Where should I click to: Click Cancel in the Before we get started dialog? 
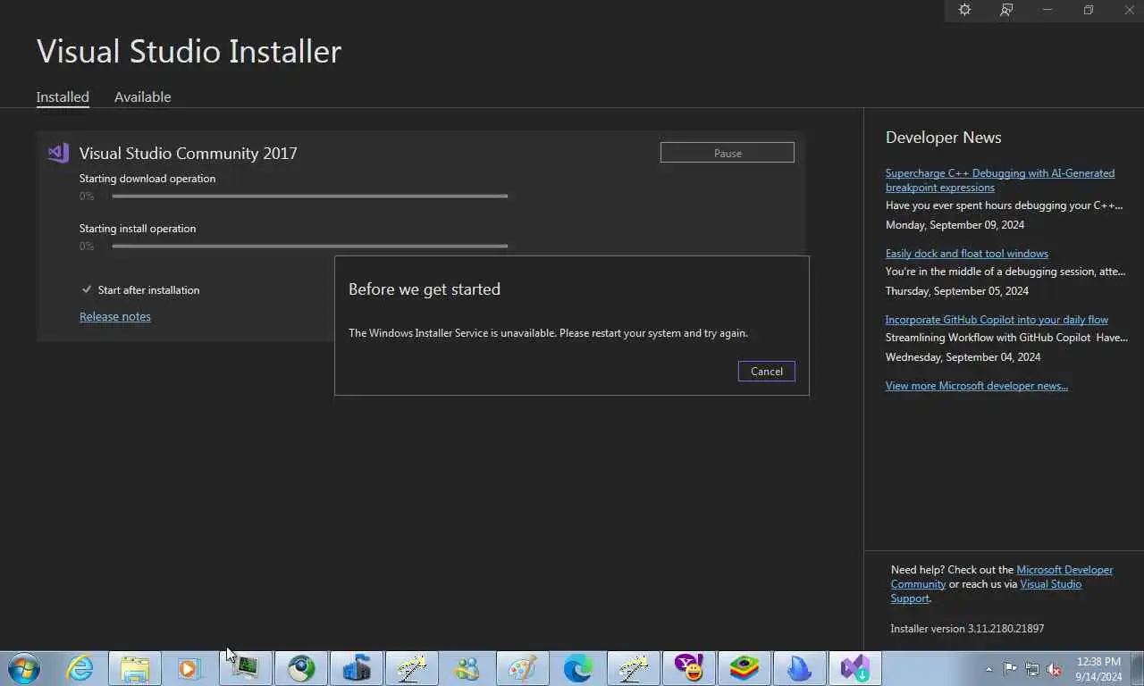pyautogui.click(x=767, y=371)
